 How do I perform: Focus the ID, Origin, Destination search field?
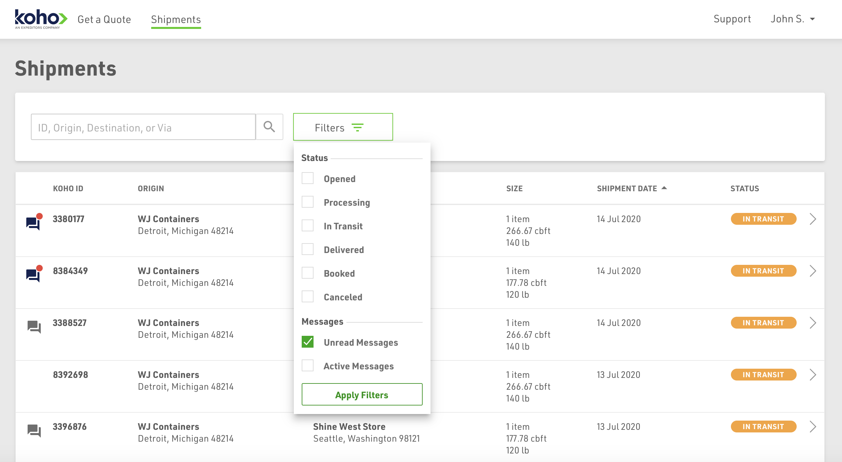click(x=143, y=127)
